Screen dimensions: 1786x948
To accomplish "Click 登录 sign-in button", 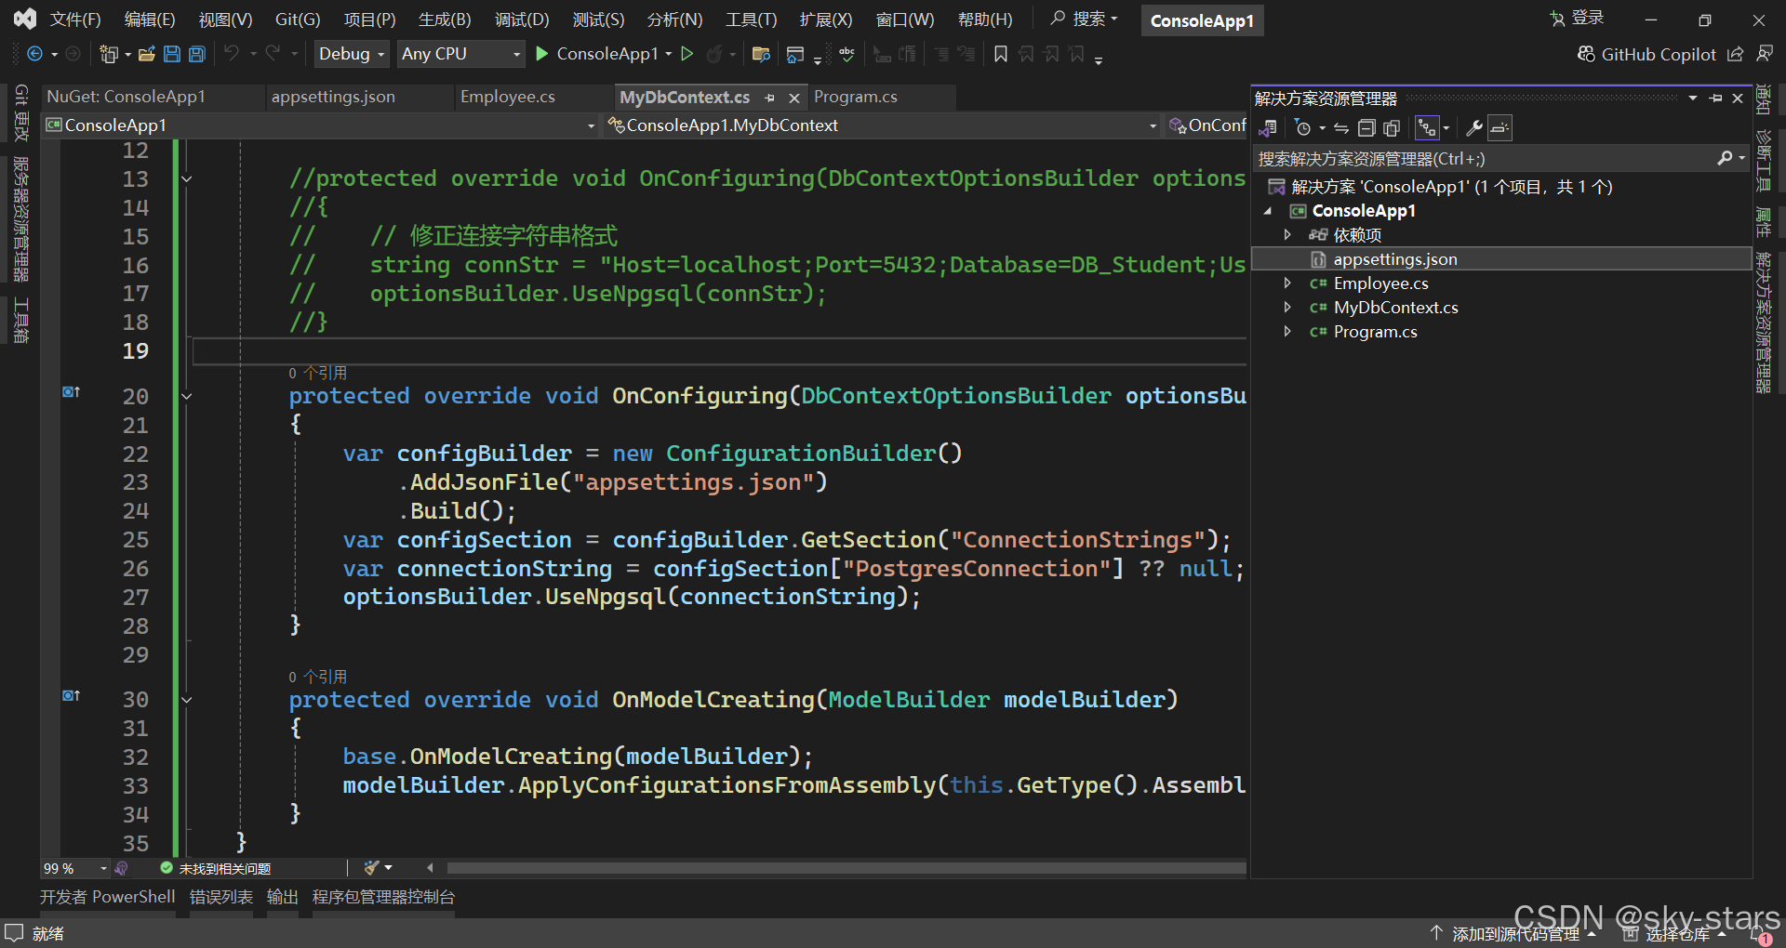I will pos(1577,18).
